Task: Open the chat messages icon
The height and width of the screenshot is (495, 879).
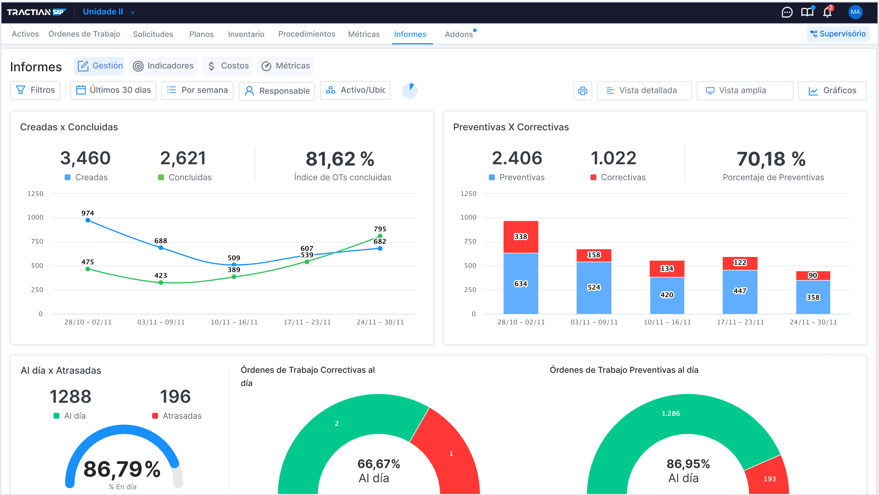Action: (x=787, y=12)
